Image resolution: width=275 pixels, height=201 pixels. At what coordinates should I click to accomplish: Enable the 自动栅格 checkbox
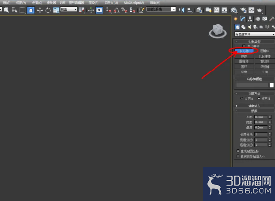244,46
